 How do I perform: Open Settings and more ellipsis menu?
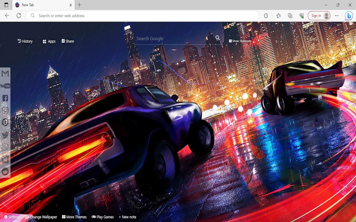point(337,16)
